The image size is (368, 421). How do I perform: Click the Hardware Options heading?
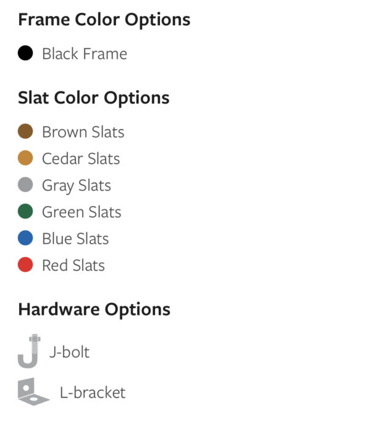pyautogui.click(x=94, y=309)
